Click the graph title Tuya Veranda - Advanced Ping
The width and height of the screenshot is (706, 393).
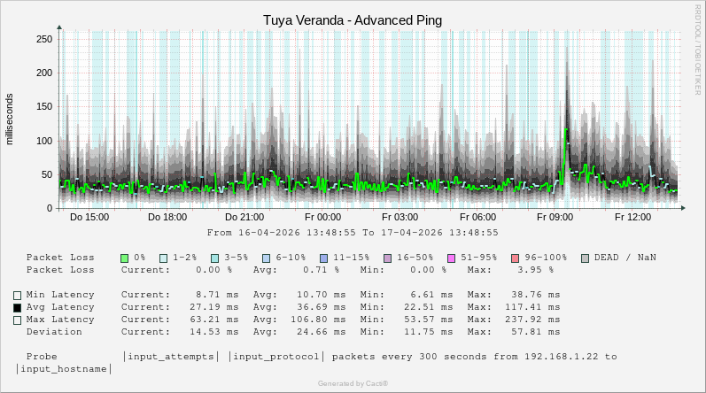pos(353,19)
